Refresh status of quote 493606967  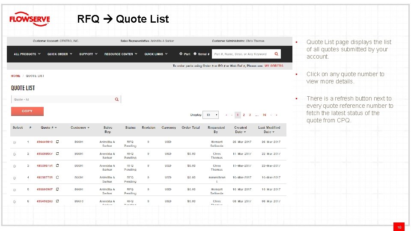(x=57, y=189)
